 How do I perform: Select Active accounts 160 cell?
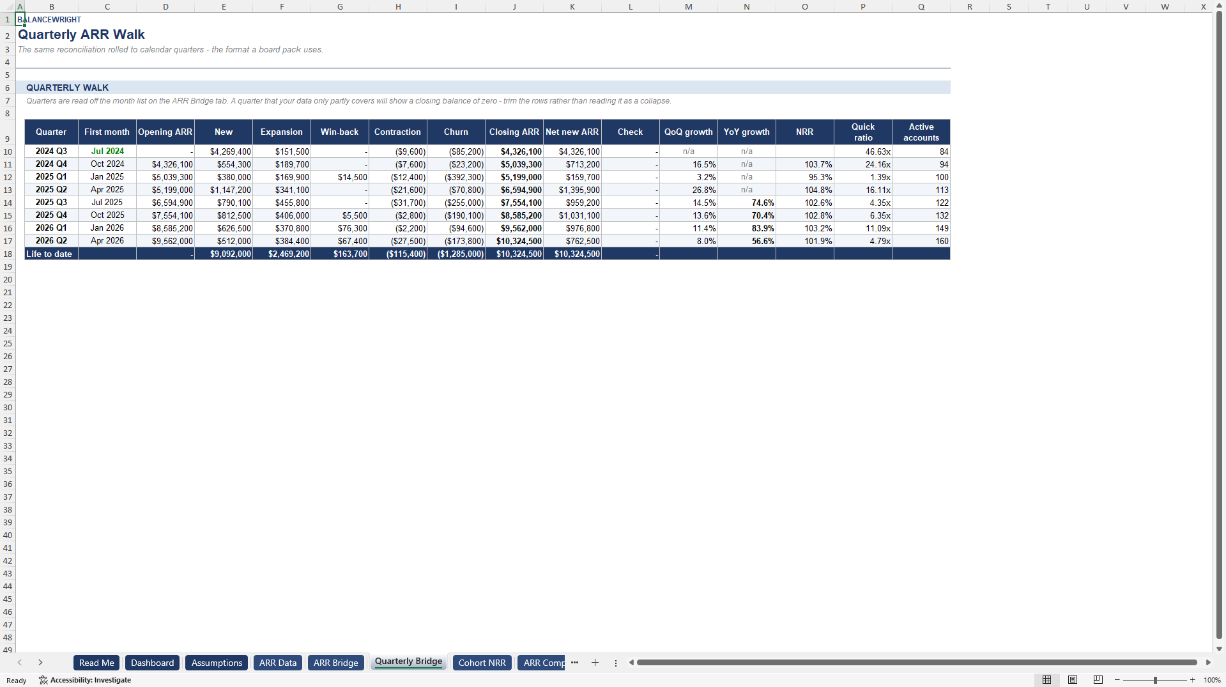[921, 241]
